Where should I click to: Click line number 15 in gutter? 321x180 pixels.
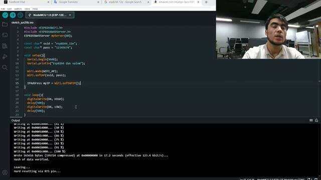coord(17,83)
